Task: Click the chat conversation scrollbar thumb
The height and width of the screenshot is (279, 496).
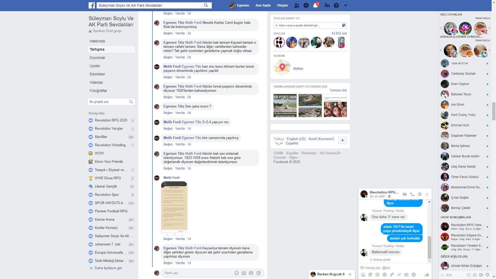Action: tap(429, 247)
